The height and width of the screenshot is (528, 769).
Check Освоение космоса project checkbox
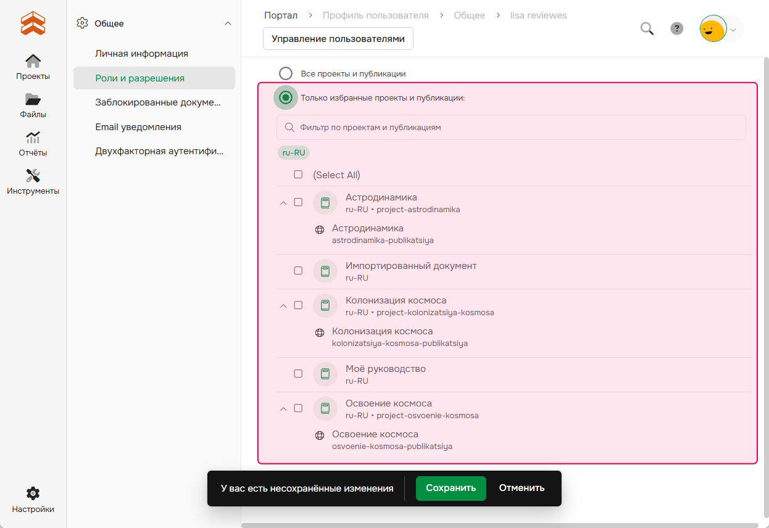pyautogui.click(x=298, y=408)
